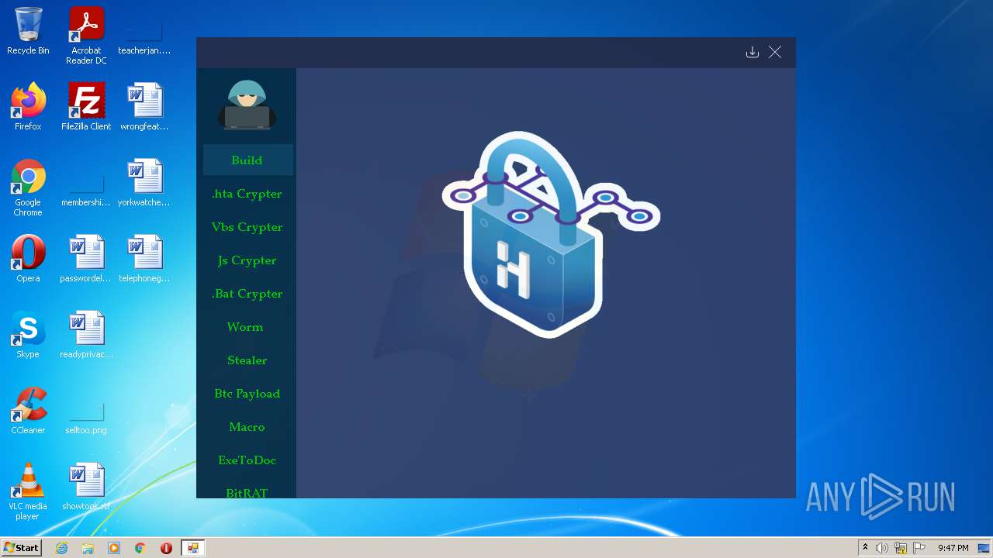Viewport: 993px width, 558px height.
Task: Launch Firefox from desktop
Action: tap(28, 107)
